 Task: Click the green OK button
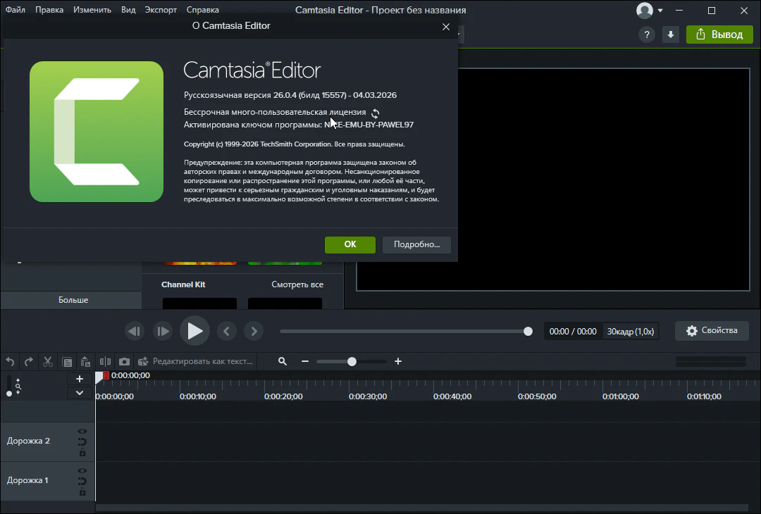[350, 244]
